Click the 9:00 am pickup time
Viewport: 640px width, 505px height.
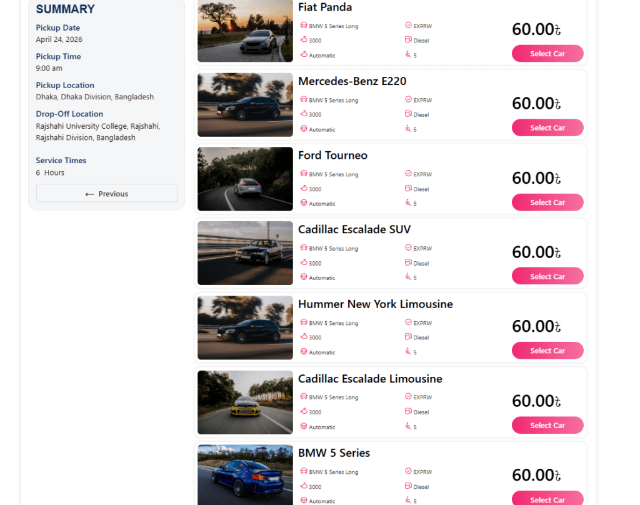tap(49, 68)
